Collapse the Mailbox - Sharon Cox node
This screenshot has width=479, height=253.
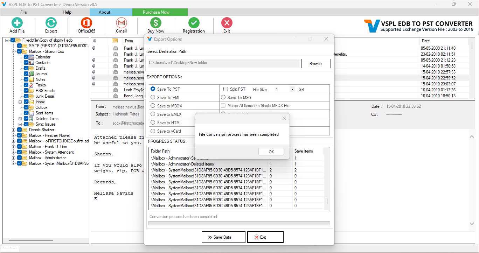(x=14, y=51)
